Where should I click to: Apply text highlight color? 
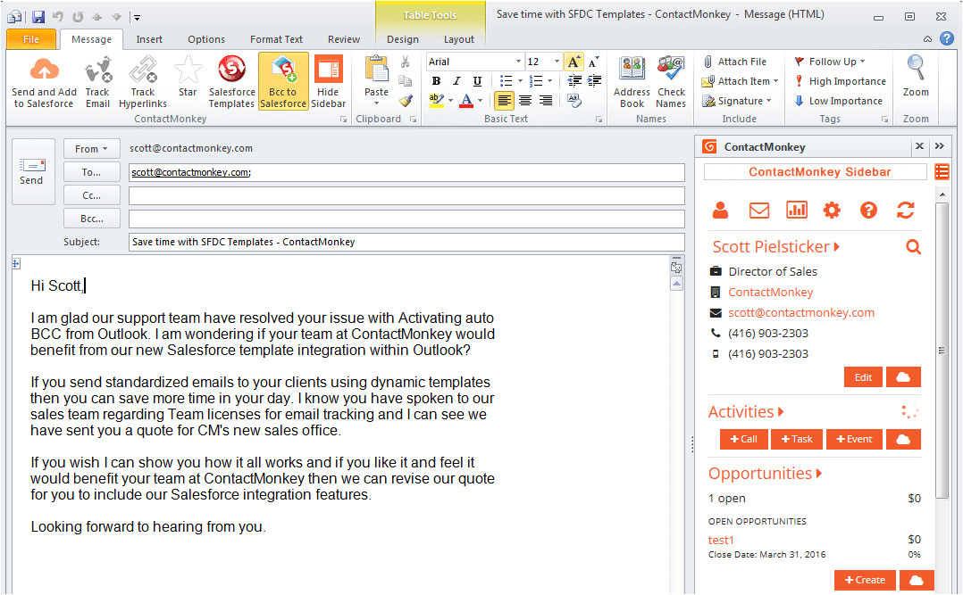436,101
